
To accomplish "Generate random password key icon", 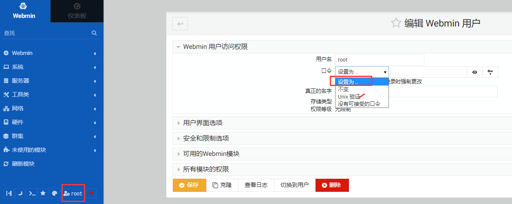I will tap(490, 72).
